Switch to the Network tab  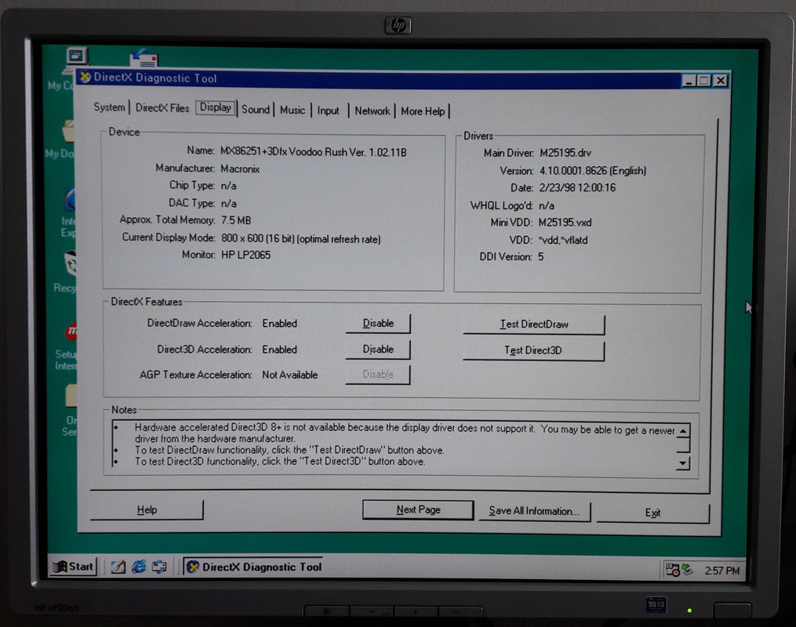372,111
